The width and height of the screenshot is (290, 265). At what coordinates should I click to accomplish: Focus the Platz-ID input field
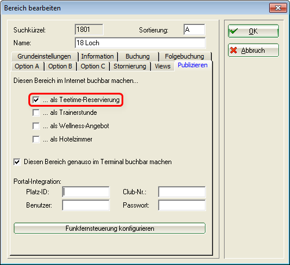click(86, 192)
